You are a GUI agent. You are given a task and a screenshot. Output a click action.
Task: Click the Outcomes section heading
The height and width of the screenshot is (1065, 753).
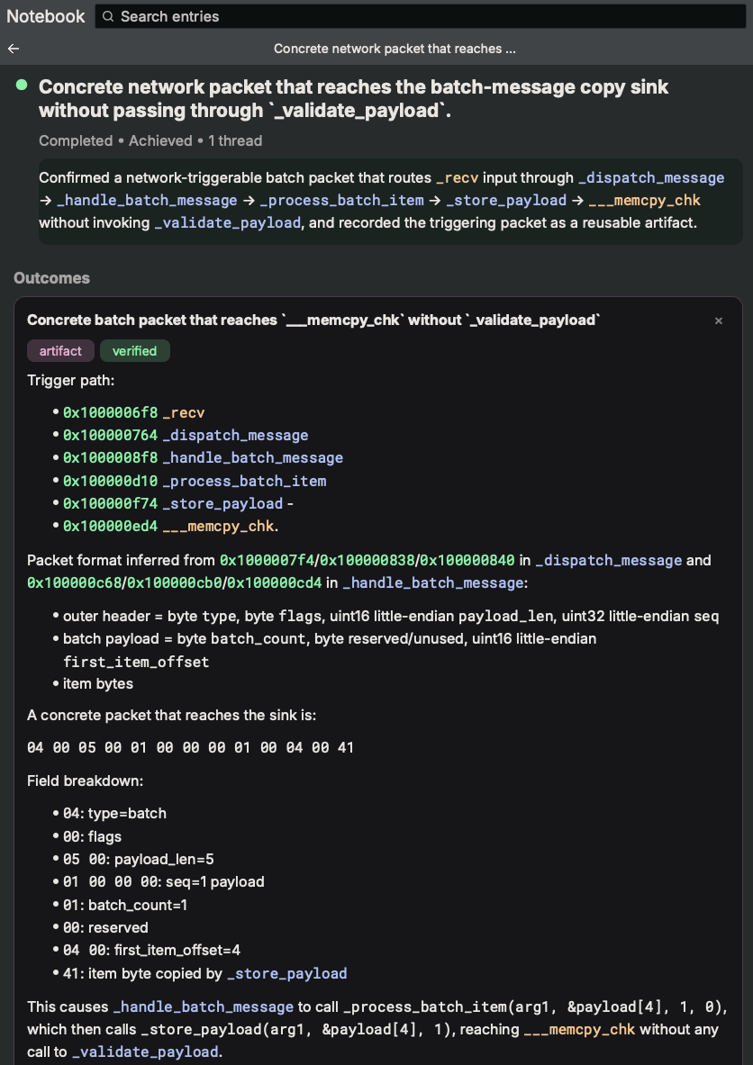tap(51, 278)
